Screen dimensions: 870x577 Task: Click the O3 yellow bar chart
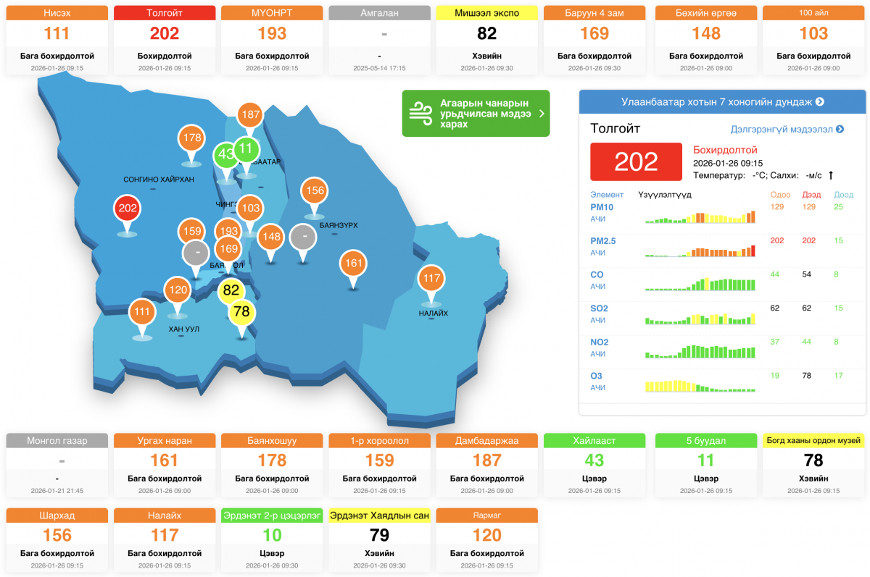(700, 385)
